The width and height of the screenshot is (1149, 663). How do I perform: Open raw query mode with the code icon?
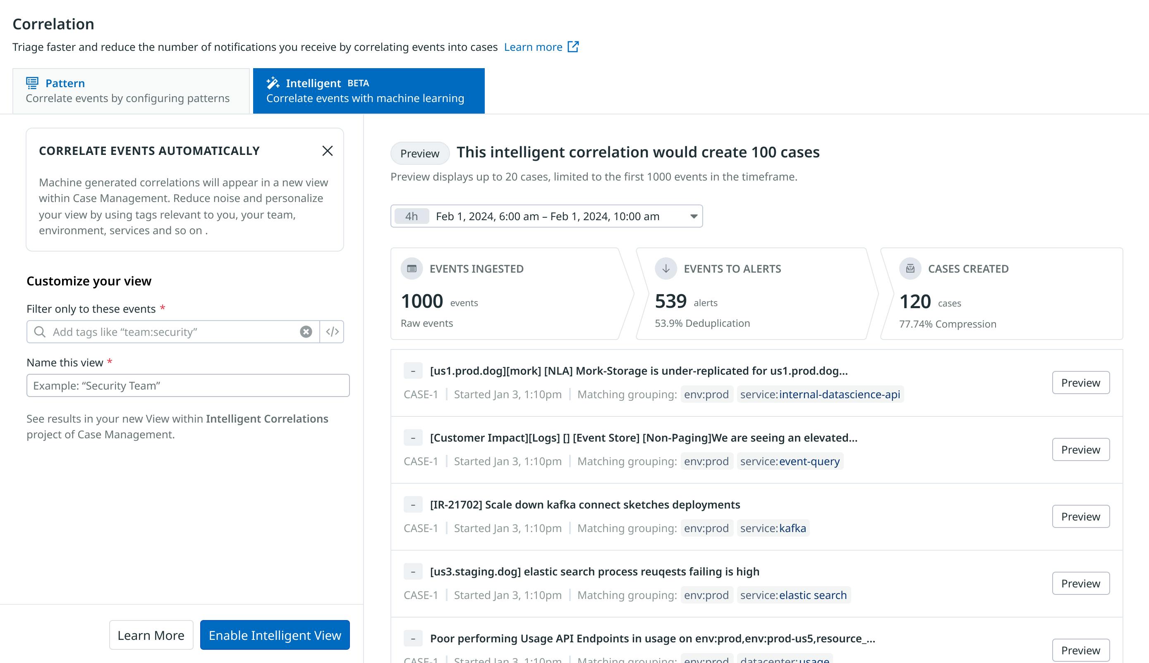(x=333, y=332)
